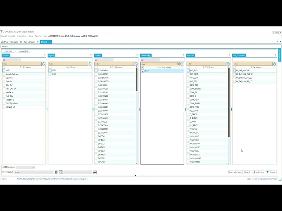Image resolution: width=282 pixels, height=211 pixels.
Task: Open the scenario panel pin menu
Action: pos(45,55)
